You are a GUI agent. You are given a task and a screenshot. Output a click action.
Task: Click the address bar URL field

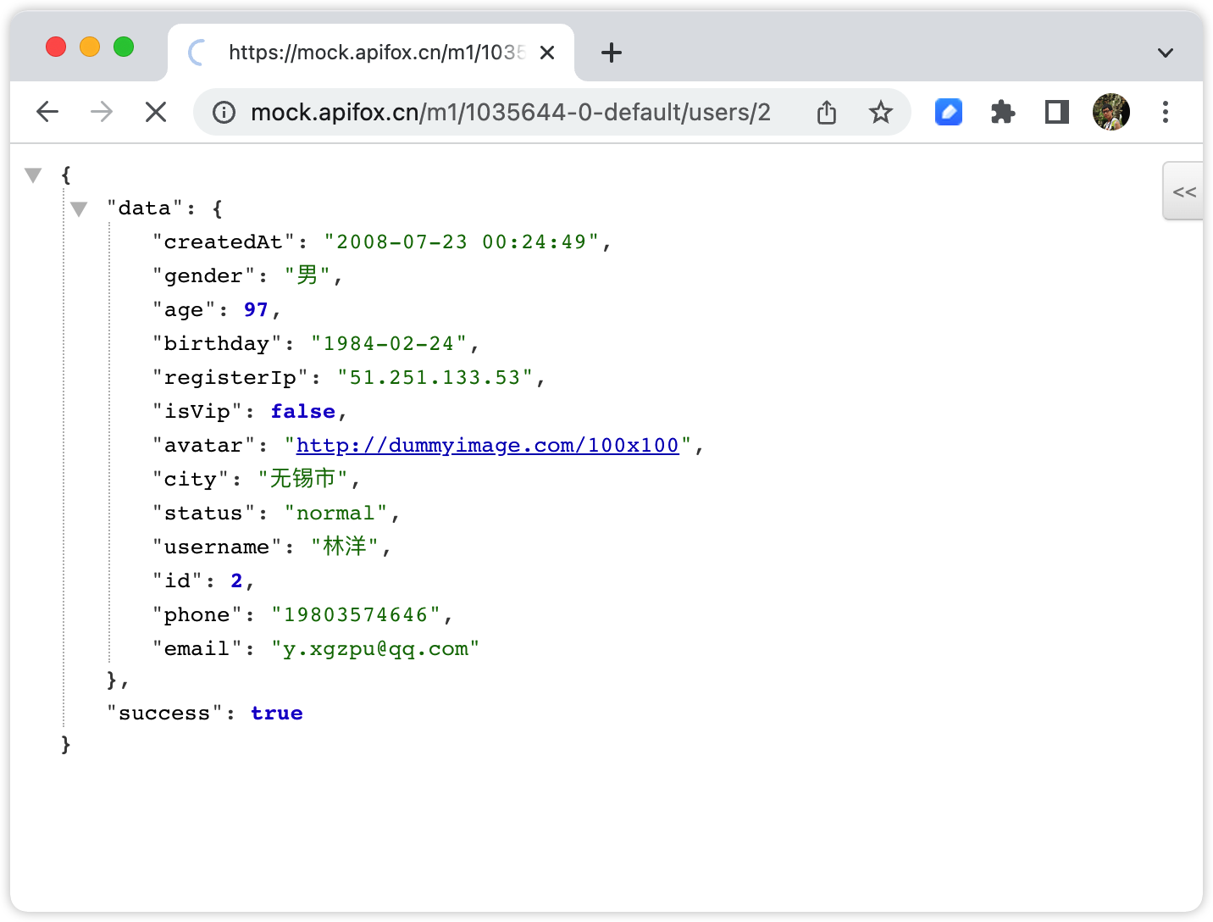(511, 112)
